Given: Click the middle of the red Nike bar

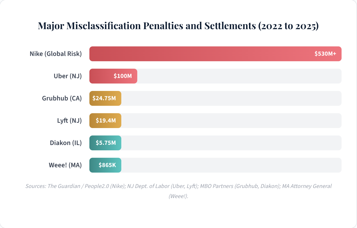Looking at the screenshot, I should click(215, 54).
